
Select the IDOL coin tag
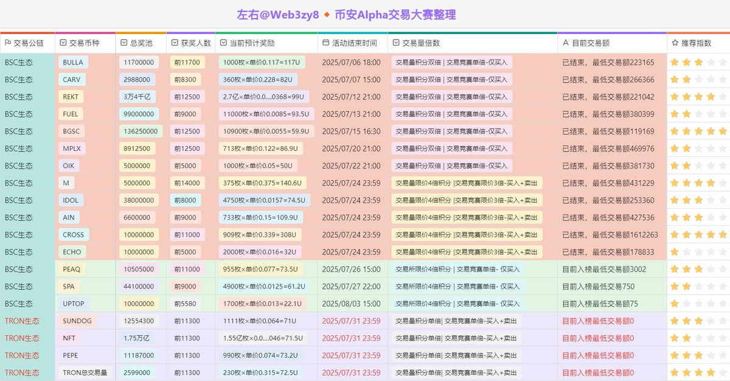(71, 200)
